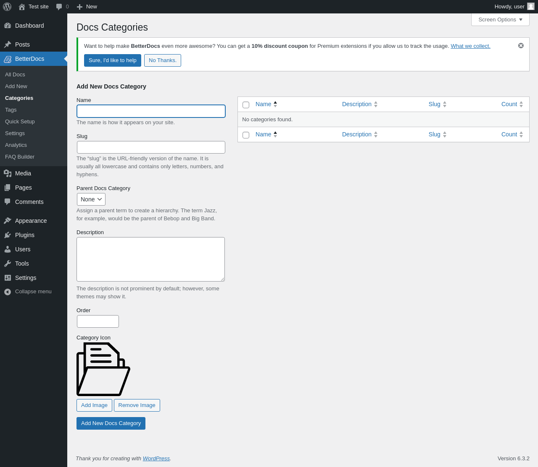Click the Test site name in admin bar
The image size is (538, 467).
click(x=39, y=7)
